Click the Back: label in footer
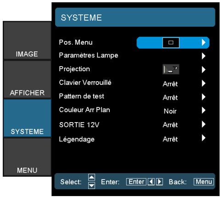Image resolution: width=220 pixels, height=197 pixels. point(178,182)
